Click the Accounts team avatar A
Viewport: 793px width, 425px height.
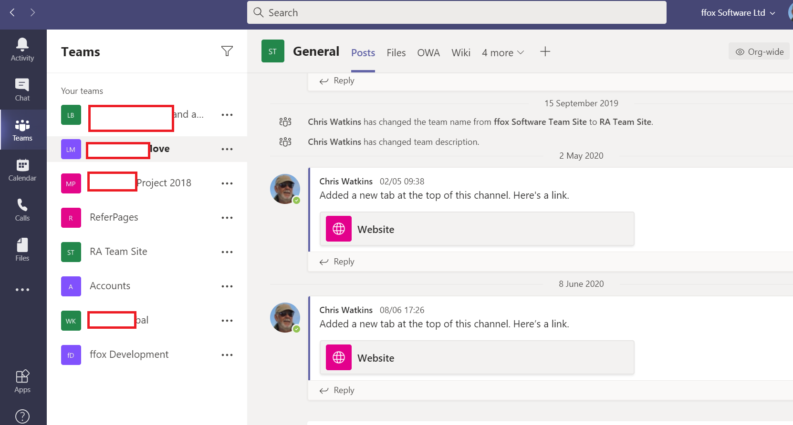(x=71, y=286)
